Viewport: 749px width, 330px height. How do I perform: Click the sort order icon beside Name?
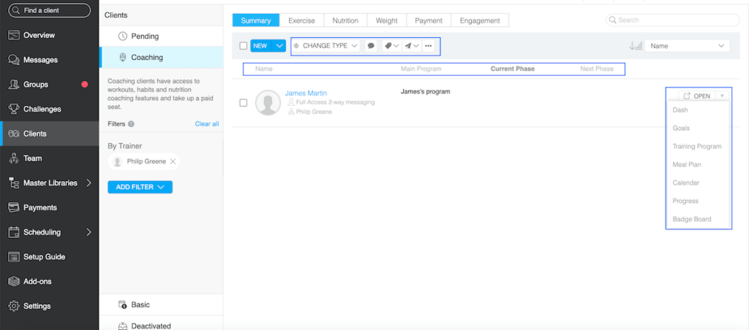[636, 46]
